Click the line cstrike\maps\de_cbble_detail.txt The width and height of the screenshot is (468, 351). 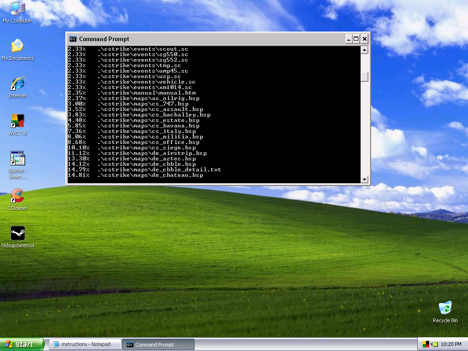[x=159, y=170]
